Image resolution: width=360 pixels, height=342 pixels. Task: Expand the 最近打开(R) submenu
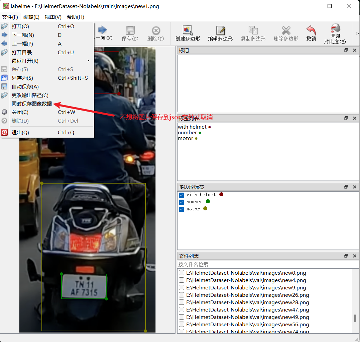(x=47, y=61)
